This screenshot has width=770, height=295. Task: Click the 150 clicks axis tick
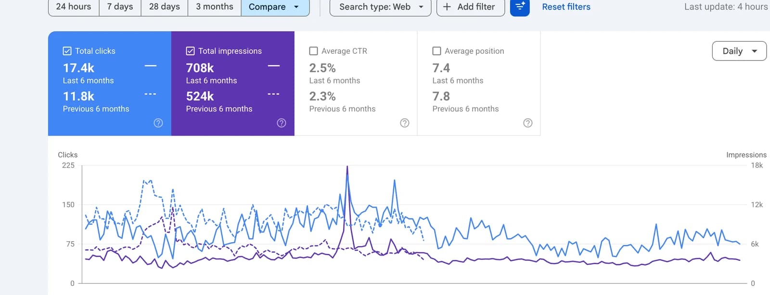tap(68, 205)
